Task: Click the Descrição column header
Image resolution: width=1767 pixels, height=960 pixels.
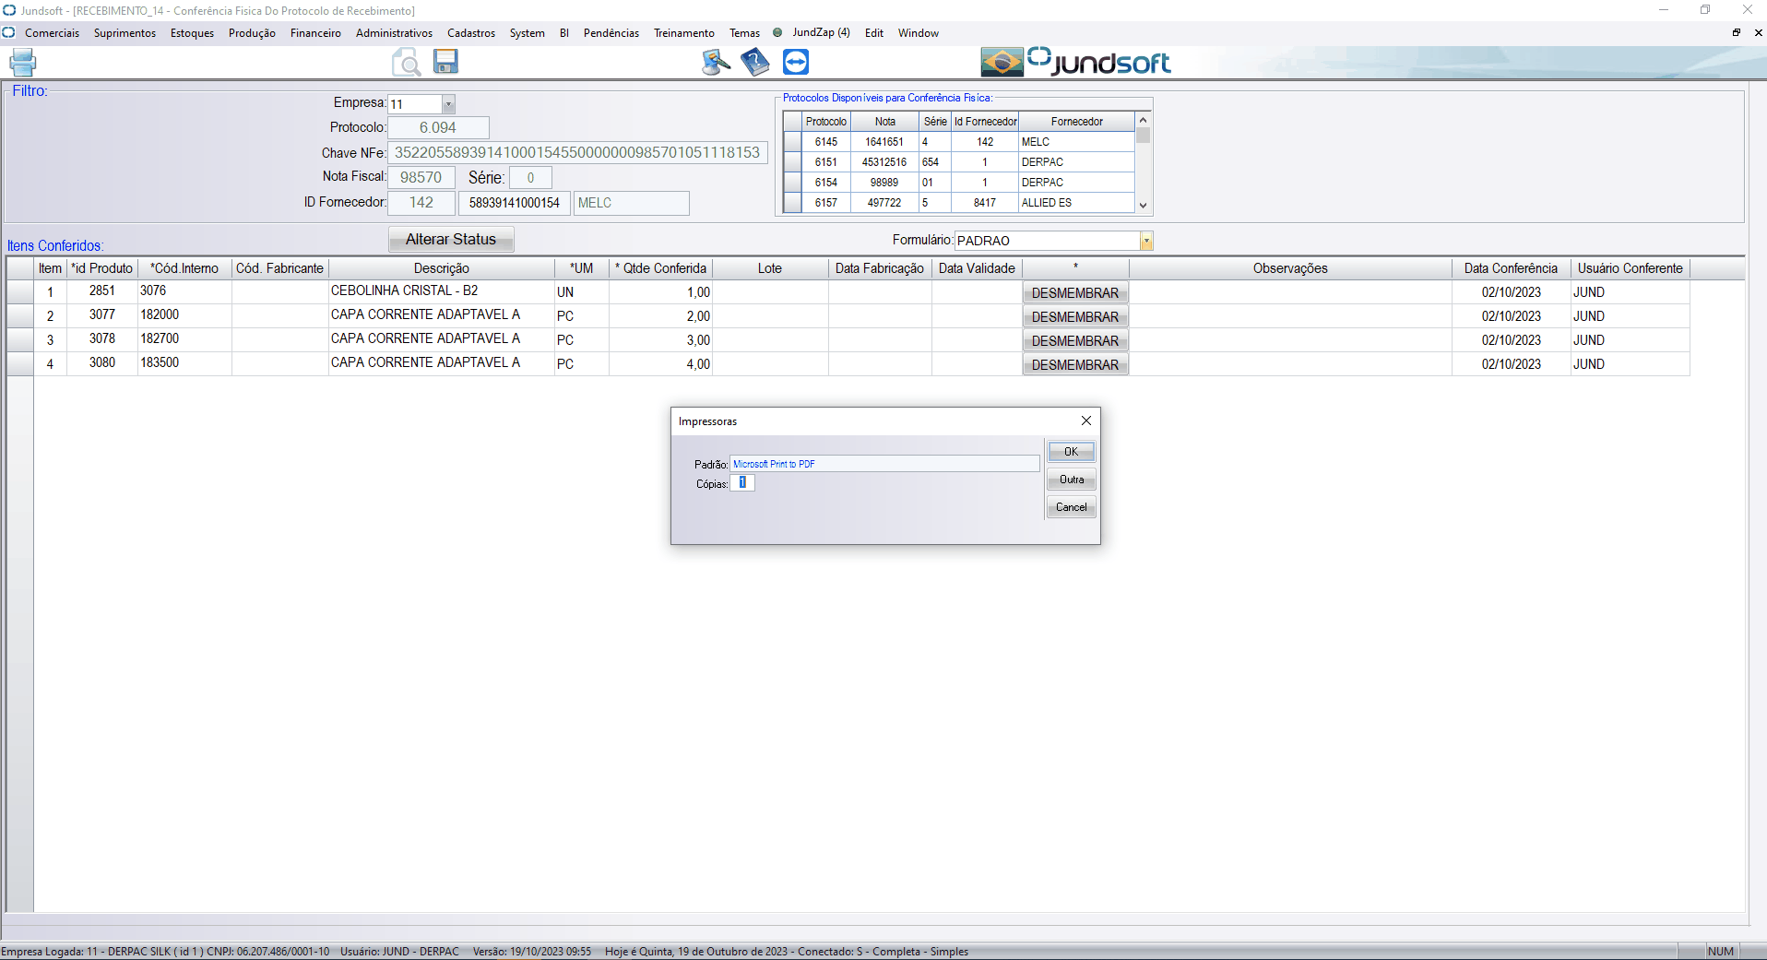Action: point(441,268)
